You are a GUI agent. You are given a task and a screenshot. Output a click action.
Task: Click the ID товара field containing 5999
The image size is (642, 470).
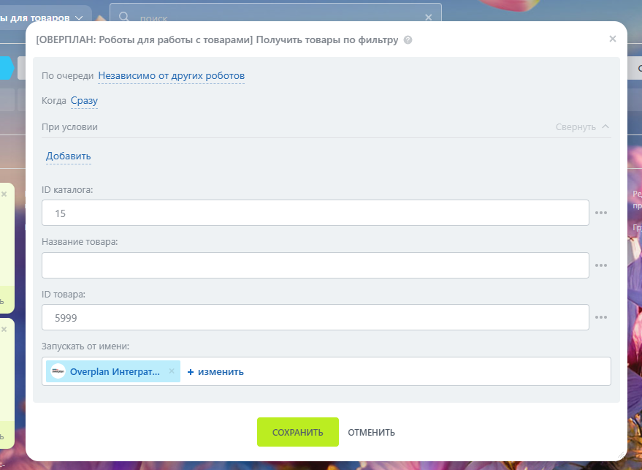point(315,317)
